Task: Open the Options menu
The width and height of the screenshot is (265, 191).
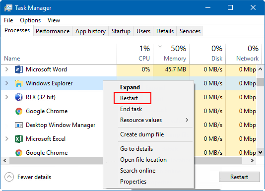Action: [x=30, y=20]
